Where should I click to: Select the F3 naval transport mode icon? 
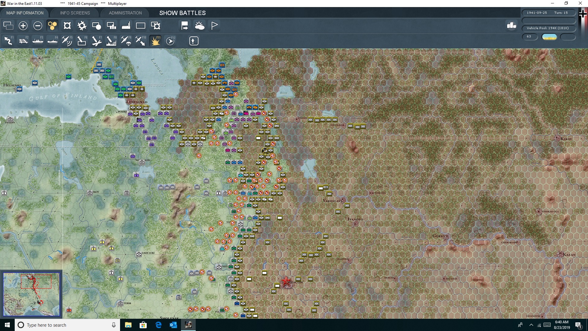coord(38,41)
